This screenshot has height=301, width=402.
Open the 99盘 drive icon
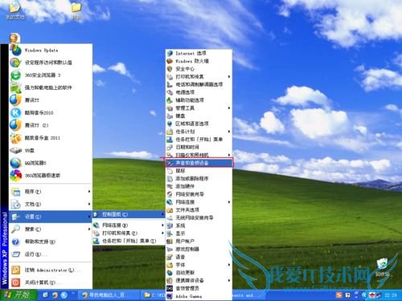15,150
